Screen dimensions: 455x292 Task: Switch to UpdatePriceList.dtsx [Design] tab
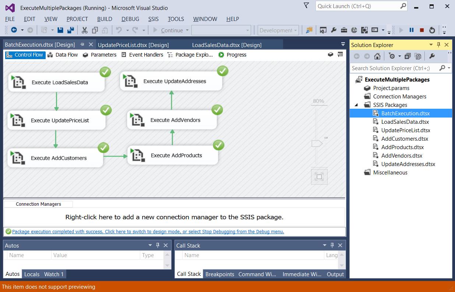pyautogui.click(x=133, y=45)
